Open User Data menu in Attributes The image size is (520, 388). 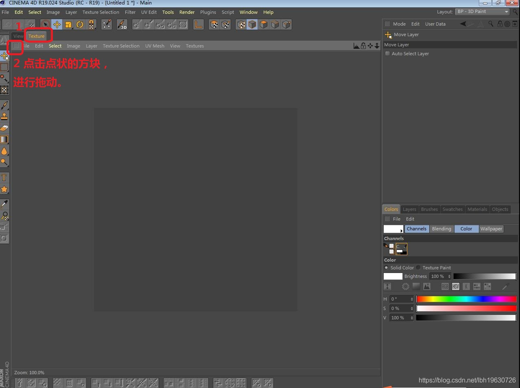(435, 24)
